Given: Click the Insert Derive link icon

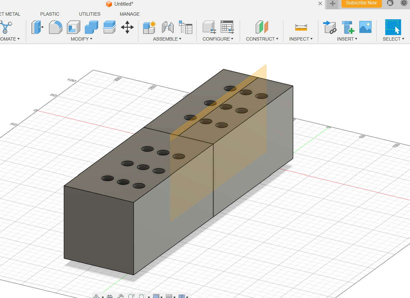Looking at the screenshot, I should click(330, 27).
